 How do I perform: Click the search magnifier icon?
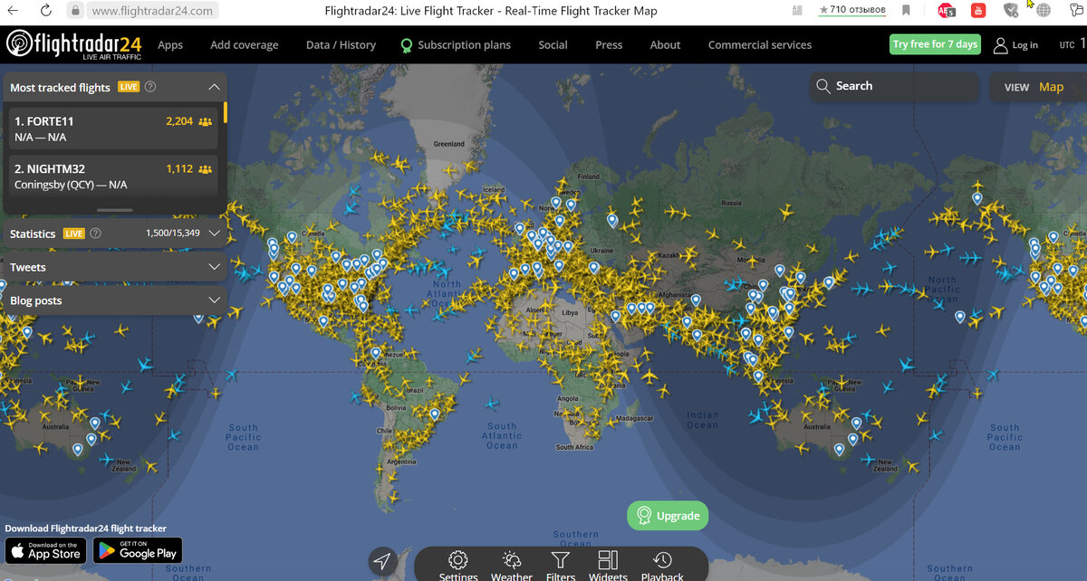point(823,86)
